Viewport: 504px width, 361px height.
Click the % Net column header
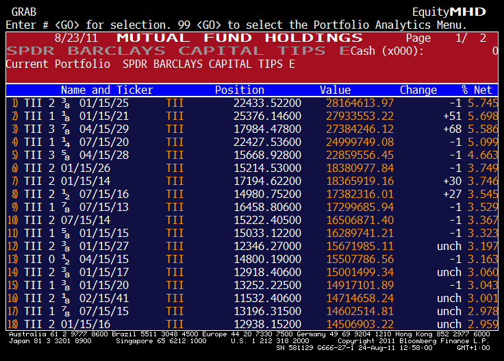coord(477,90)
